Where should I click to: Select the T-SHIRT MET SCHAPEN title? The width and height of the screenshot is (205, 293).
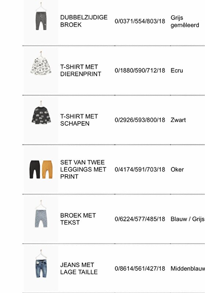coord(79,120)
